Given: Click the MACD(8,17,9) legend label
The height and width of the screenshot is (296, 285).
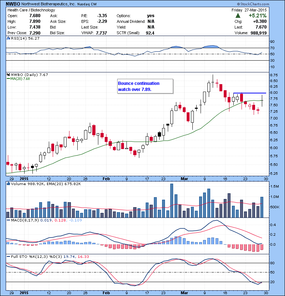Looking at the screenshot, I should [25, 220].
